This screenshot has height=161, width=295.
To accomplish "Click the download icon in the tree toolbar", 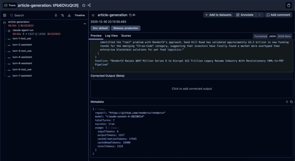I will (x=69, y=15).
